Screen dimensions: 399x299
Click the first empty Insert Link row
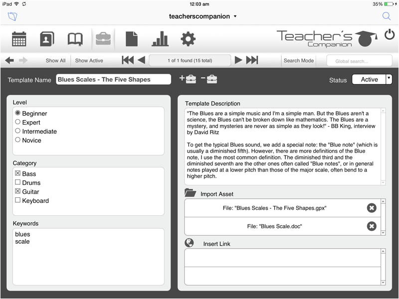[x=282, y=258]
